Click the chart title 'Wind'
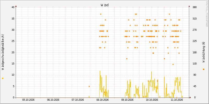 (x=105, y=5)
